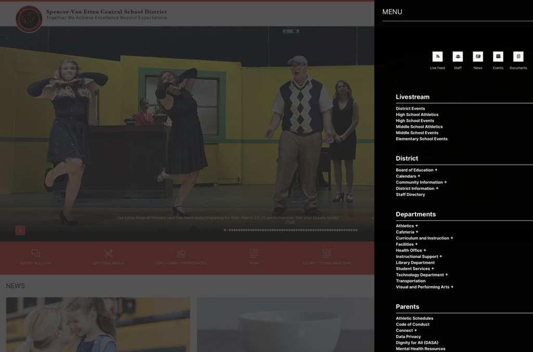Open Dignity for All (DASA) link
This screenshot has width=533, height=352.
point(417,343)
